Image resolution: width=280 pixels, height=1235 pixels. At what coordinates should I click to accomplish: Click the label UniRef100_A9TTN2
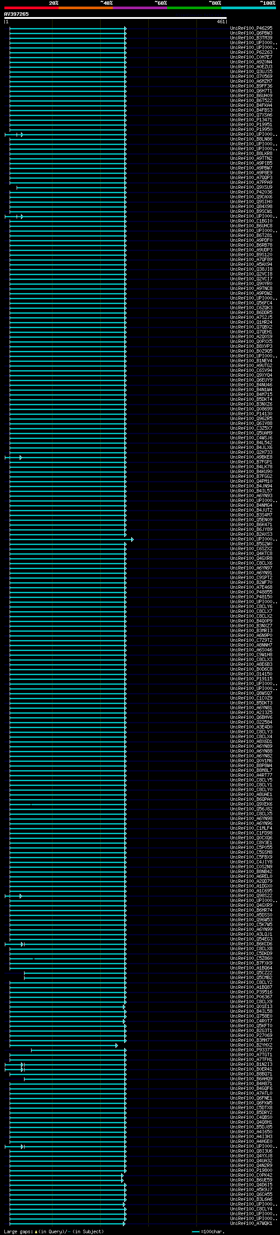point(251,158)
